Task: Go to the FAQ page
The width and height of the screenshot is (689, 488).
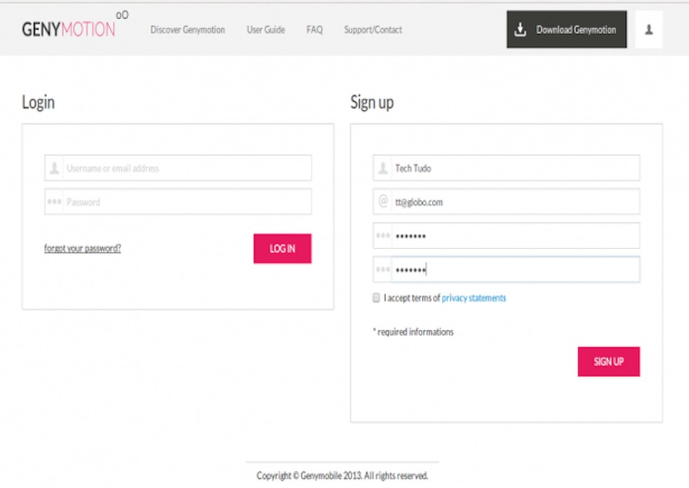Action: click(314, 29)
